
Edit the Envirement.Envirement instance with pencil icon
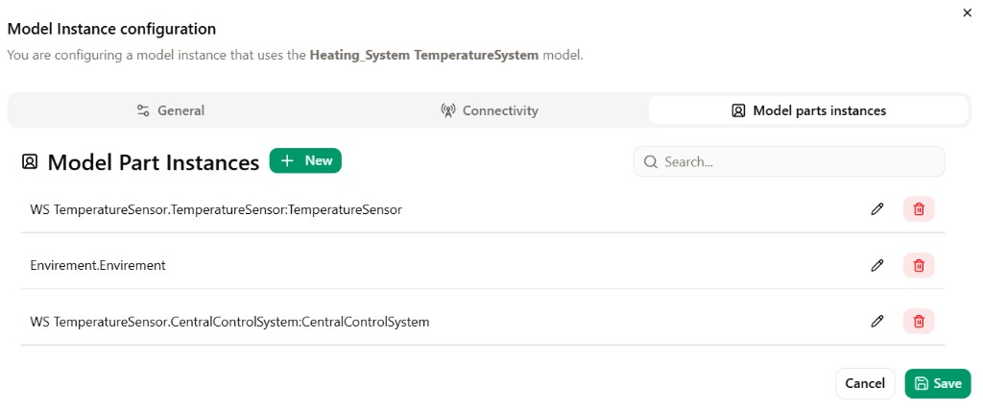pos(877,265)
